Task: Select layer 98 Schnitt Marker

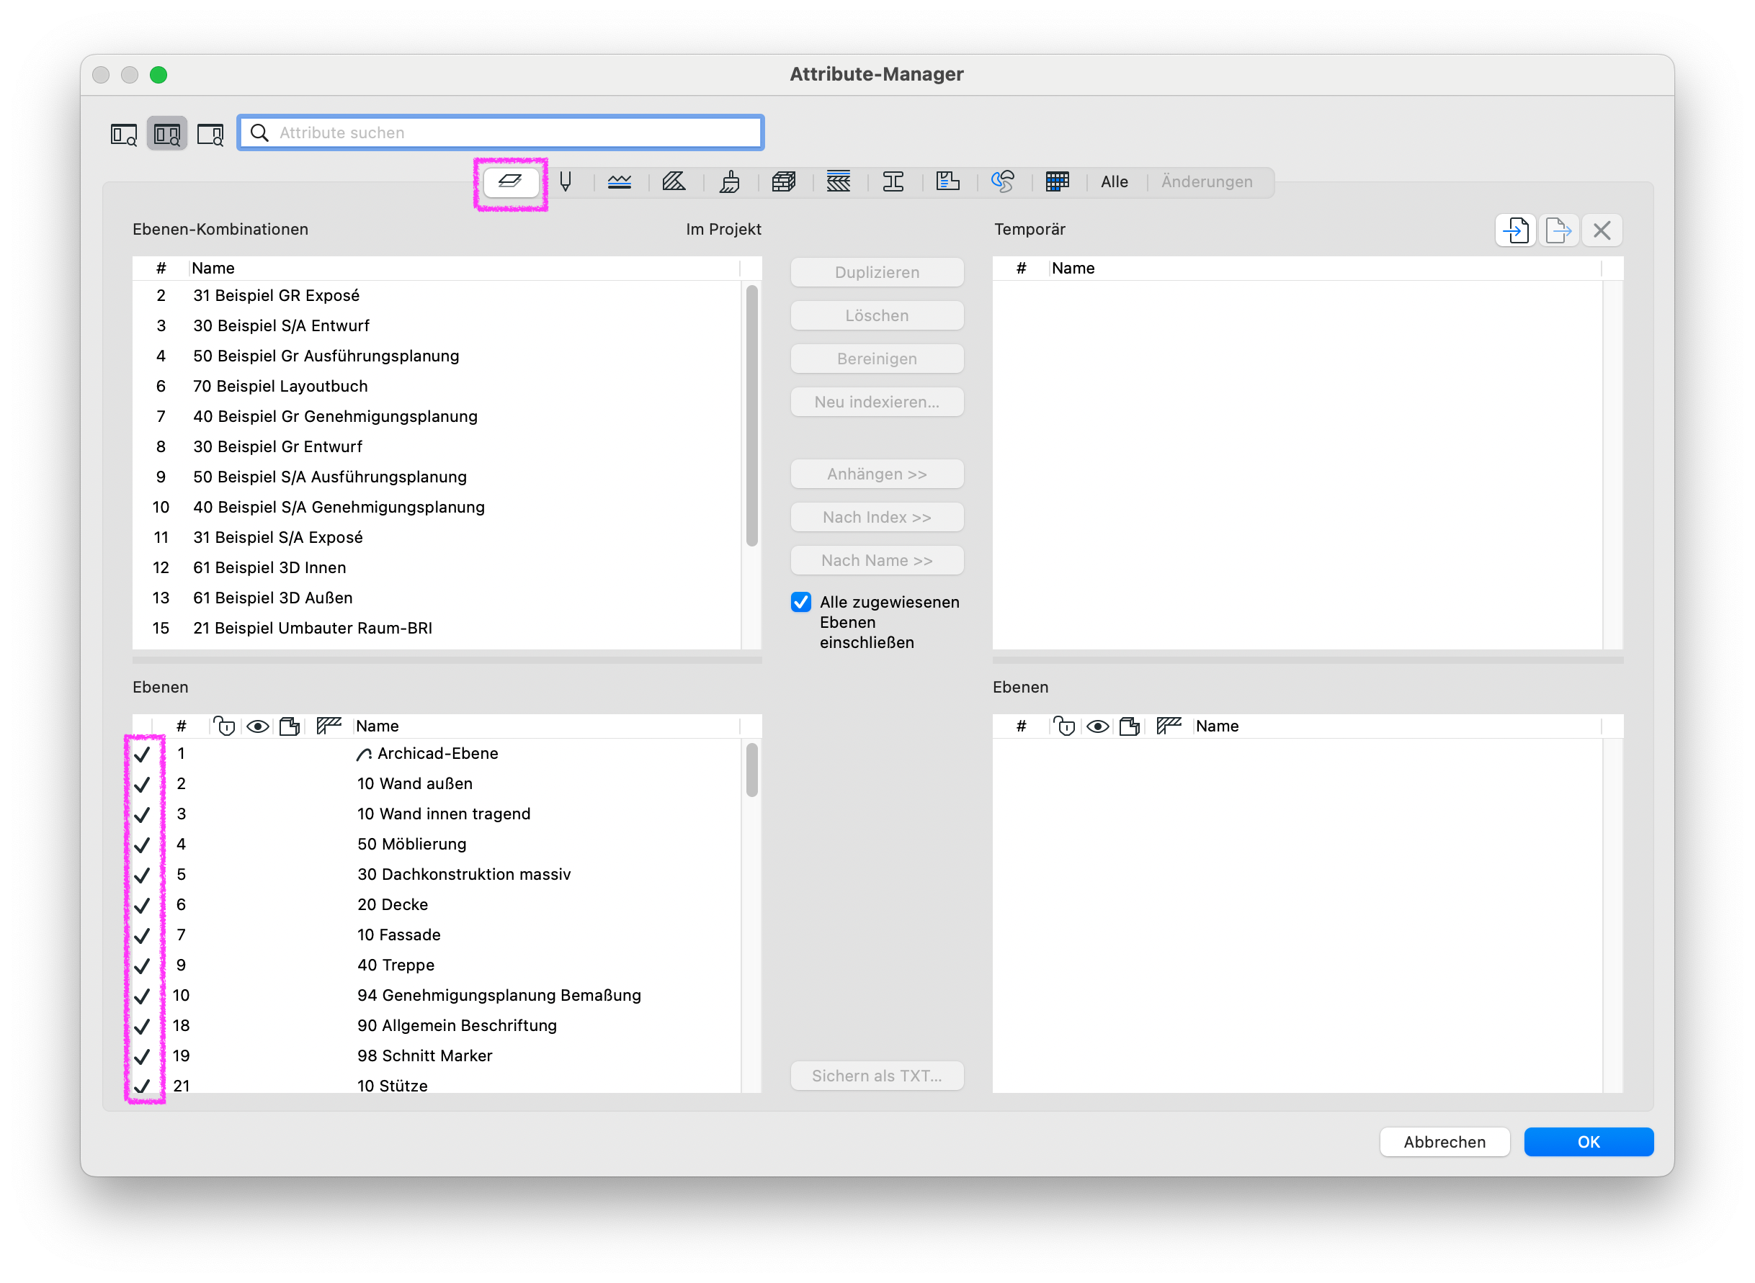Action: click(x=437, y=1056)
